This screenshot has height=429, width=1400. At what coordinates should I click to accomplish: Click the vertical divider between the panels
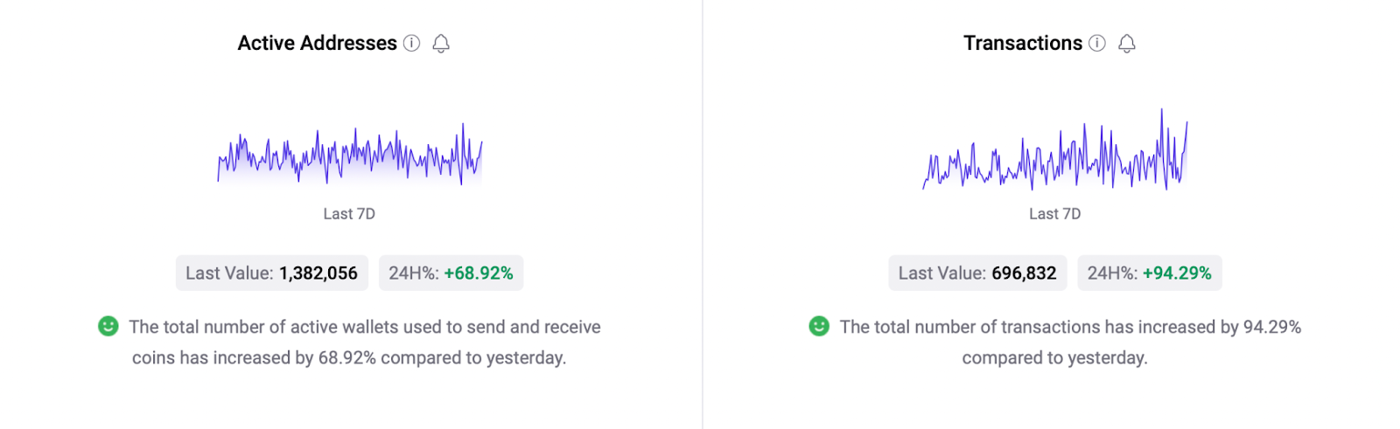(x=703, y=214)
